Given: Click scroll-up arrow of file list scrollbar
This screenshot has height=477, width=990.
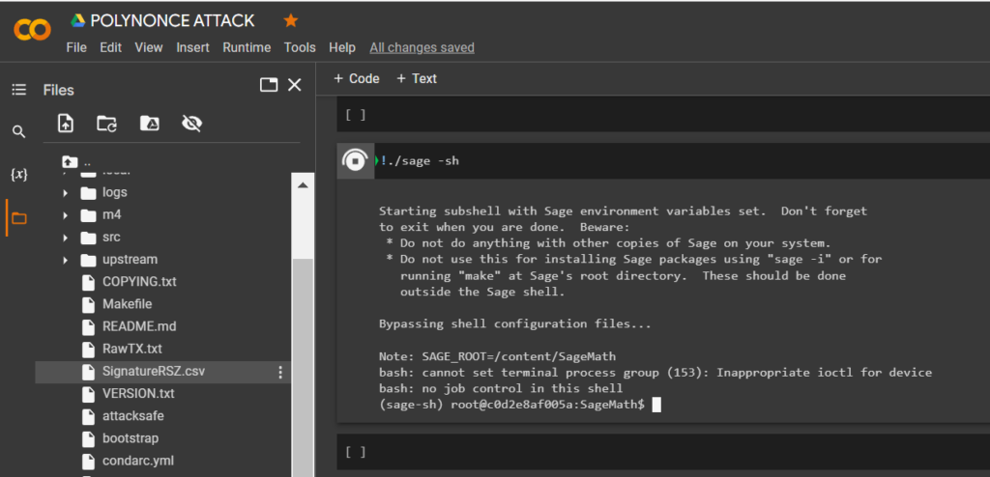Looking at the screenshot, I should click(303, 184).
